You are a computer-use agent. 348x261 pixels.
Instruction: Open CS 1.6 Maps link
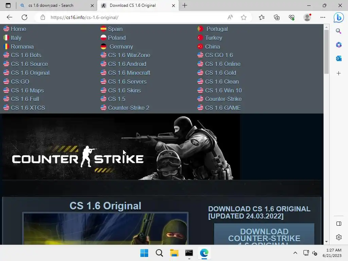(27, 90)
